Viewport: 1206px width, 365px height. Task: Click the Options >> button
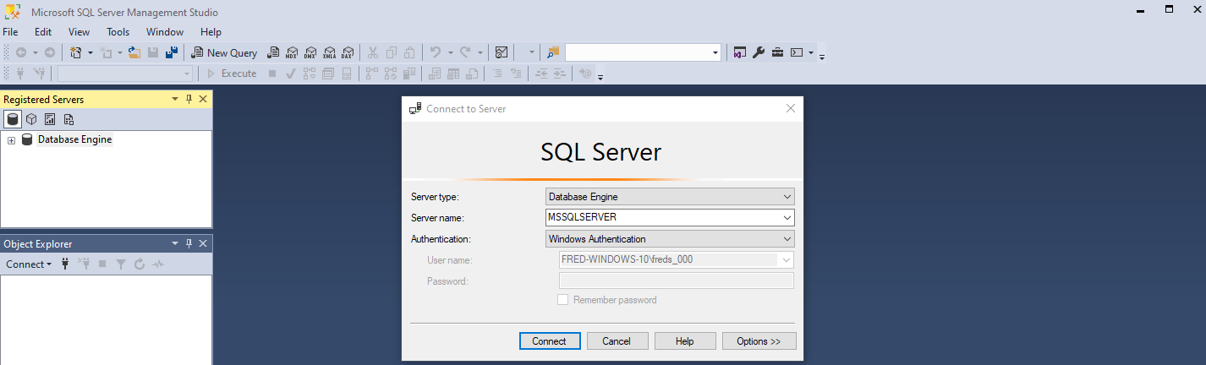[759, 341]
